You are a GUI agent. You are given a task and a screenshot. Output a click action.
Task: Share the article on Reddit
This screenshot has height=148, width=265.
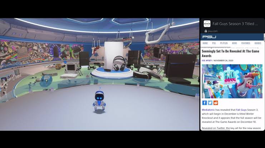click(216, 103)
